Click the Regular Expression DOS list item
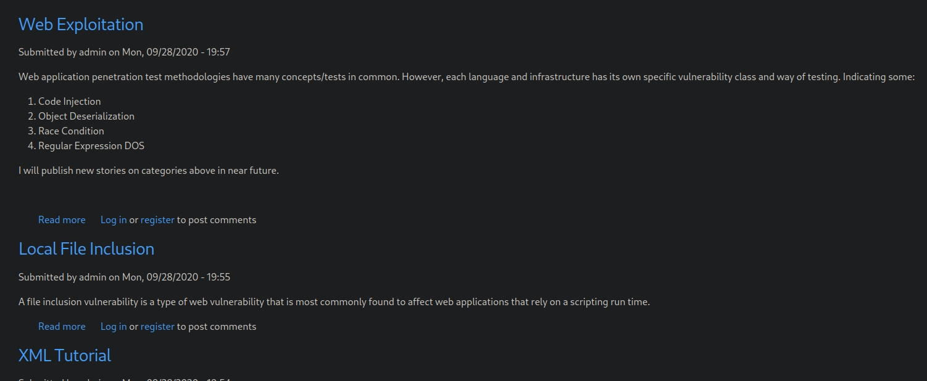 pos(91,146)
